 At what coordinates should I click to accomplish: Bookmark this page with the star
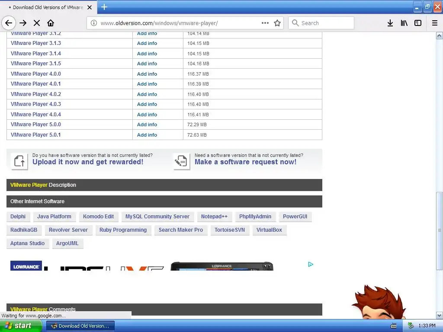277,23
